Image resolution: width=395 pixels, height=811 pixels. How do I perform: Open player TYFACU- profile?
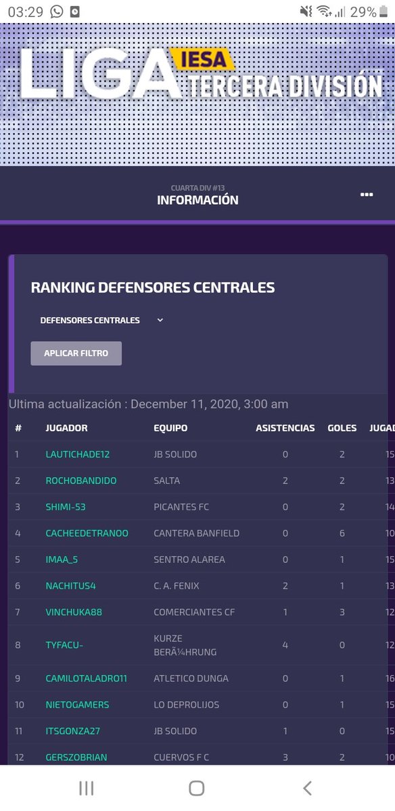pyautogui.click(x=64, y=645)
